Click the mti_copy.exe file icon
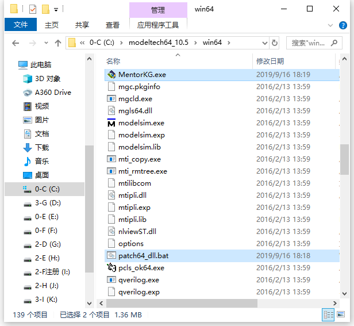 [x=111, y=159]
